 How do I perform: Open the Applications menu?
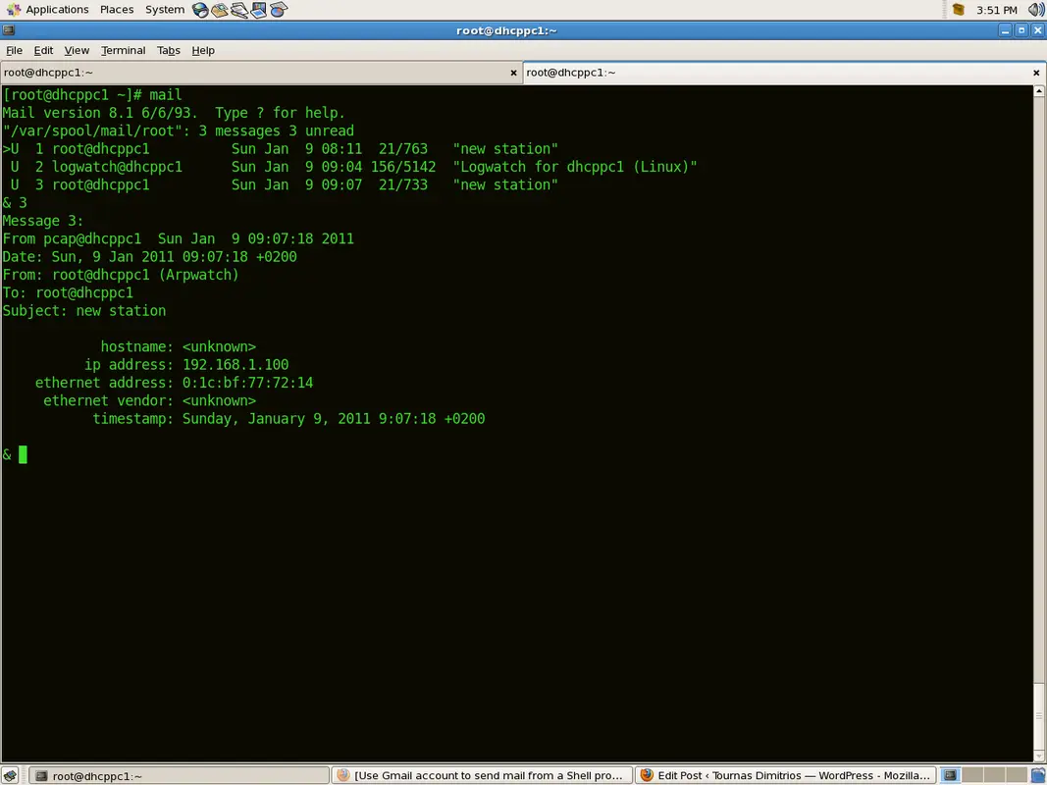pos(57,9)
